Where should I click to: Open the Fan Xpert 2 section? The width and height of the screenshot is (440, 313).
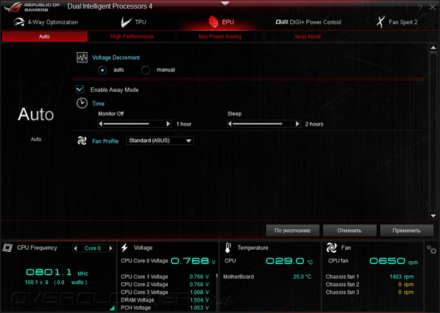(x=397, y=22)
